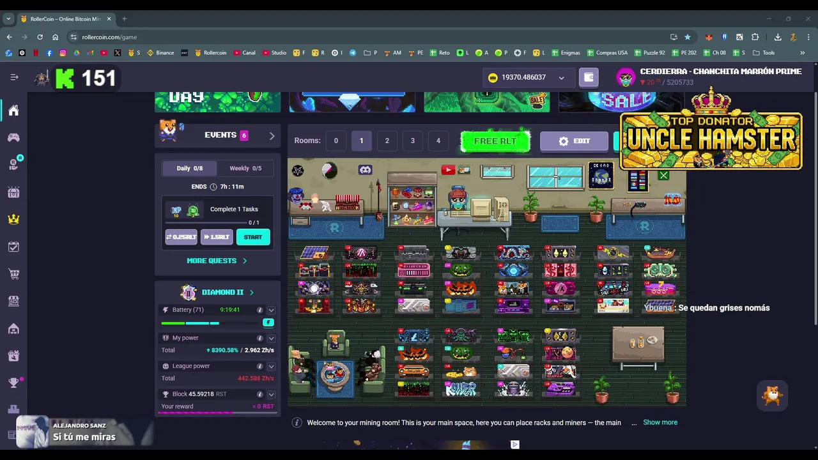
Task: Select room 2
Action: pyautogui.click(x=387, y=141)
